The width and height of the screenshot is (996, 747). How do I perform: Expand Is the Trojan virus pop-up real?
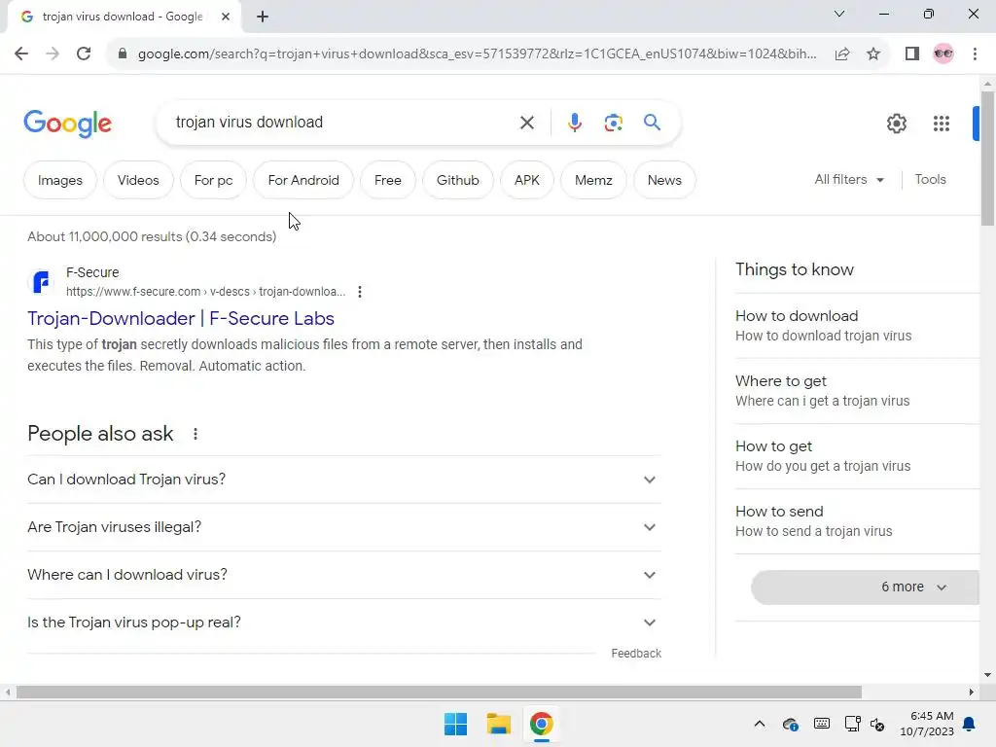pos(343,622)
